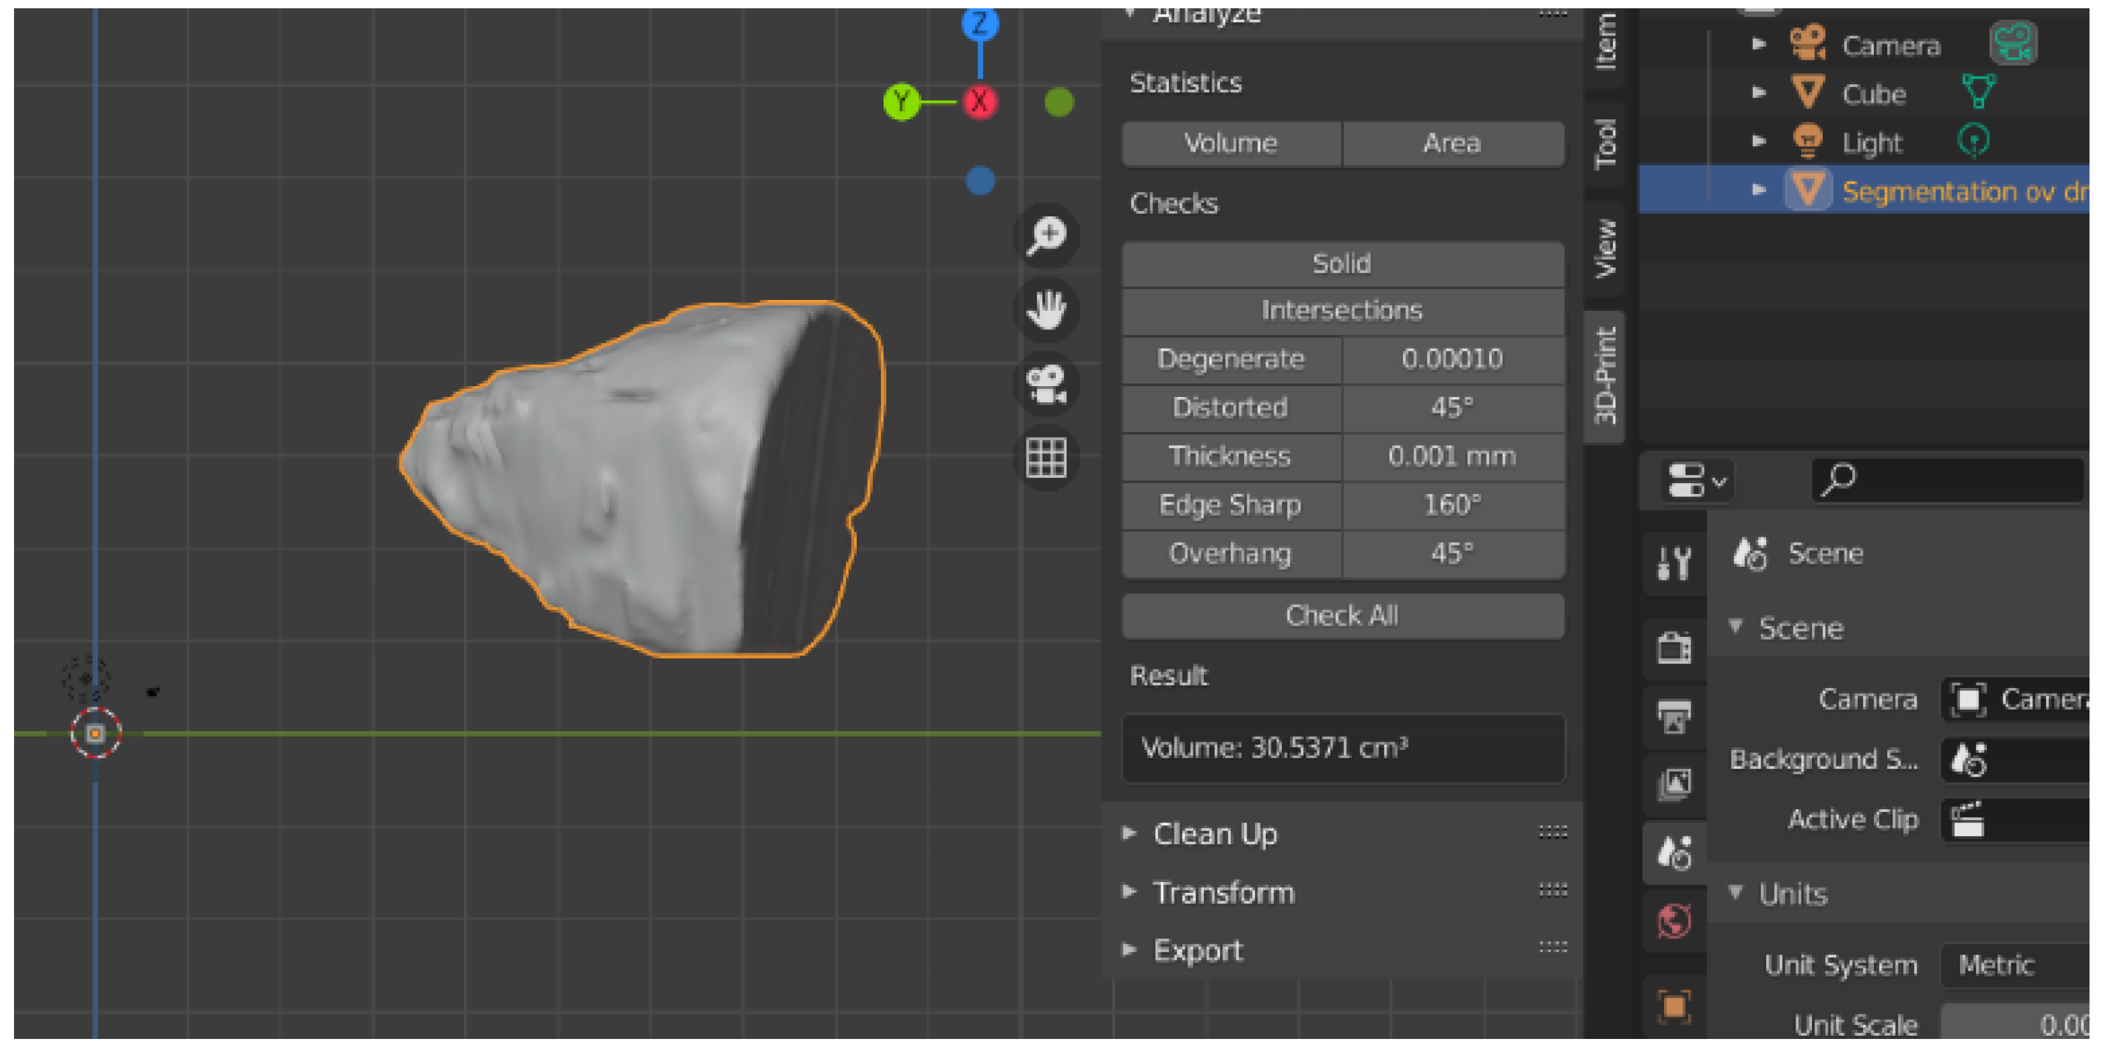Screen dimensions: 2101x1053
Task: Switch to the 3D-Print sidebar tab
Action: point(1605,376)
